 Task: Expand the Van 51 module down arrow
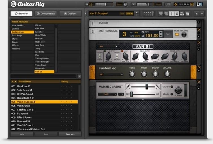coord(199,49)
